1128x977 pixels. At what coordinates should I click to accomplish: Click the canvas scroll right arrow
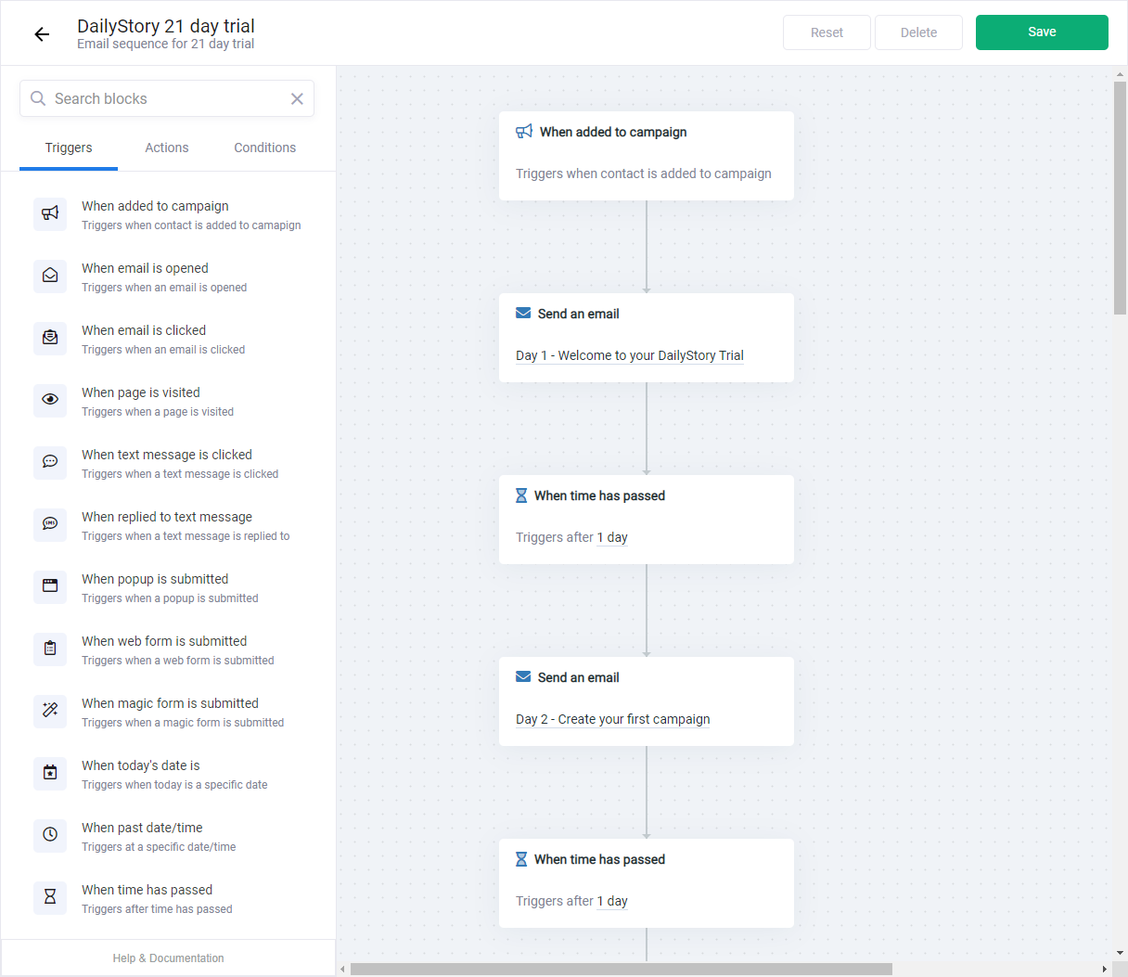coord(1104,970)
